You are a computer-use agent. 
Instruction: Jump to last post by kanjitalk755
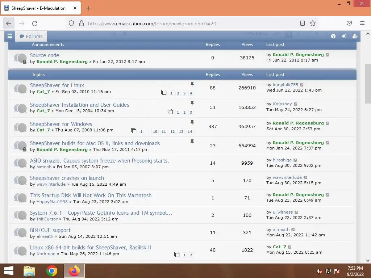pyautogui.click(x=302, y=85)
